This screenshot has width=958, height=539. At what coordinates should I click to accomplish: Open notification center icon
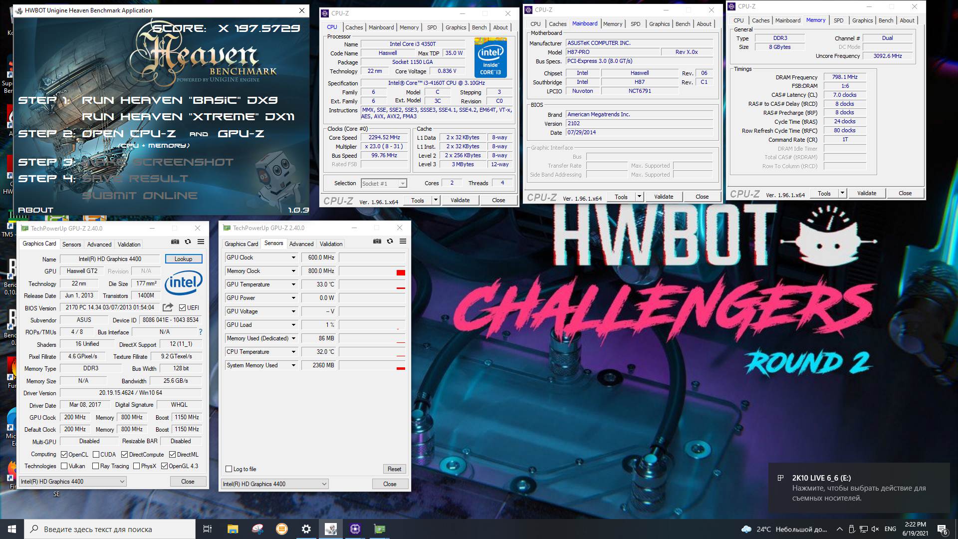click(x=943, y=529)
